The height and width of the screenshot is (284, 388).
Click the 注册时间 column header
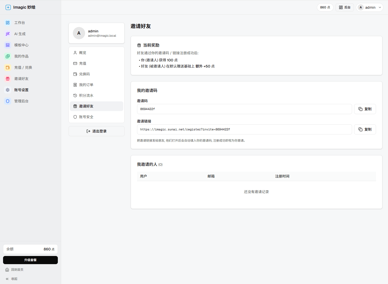pos(282,176)
